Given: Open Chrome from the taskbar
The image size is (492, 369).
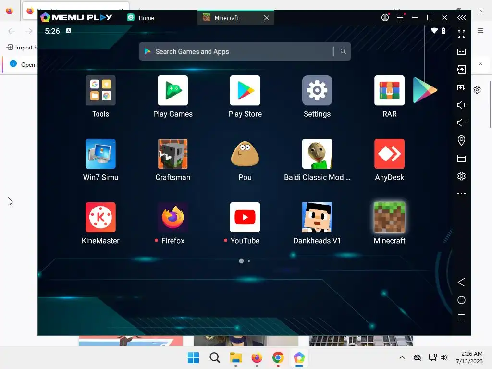Looking at the screenshot, I should click(278, 357).
